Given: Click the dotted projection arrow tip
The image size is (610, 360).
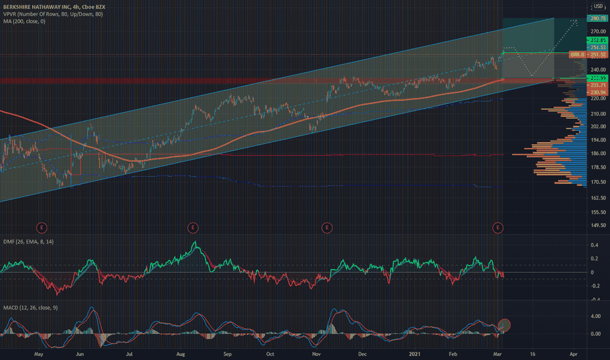Looking at the screenshot, I should point(575,22).
